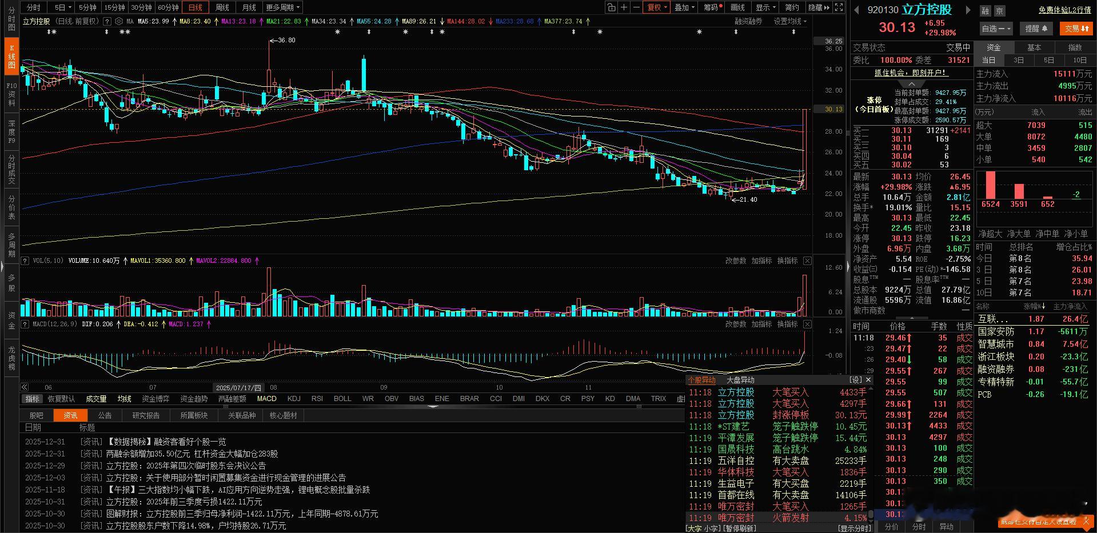1097x533 pixels.
Task: Select the 3日 capital flow tab
Action: pos(1019,60)
